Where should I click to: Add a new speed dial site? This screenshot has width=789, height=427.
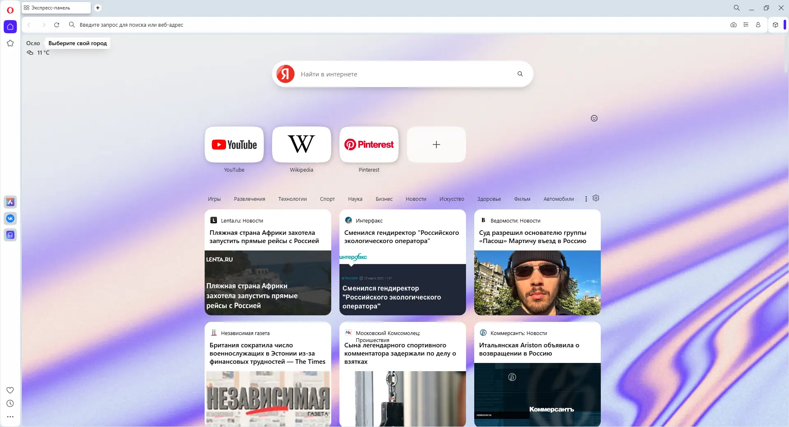[x=436, y=145]
